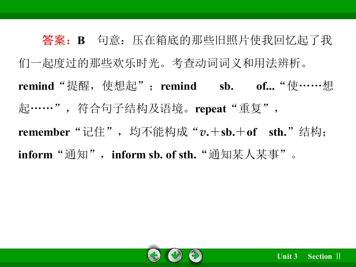Select the answer letter B
The image size is (356, 267).
(x=81, y=41)
